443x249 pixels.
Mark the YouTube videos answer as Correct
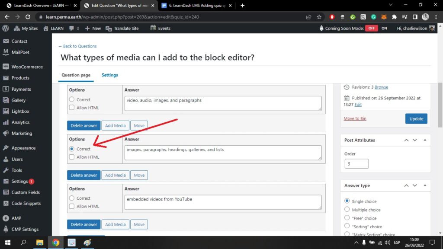(72, 198)
